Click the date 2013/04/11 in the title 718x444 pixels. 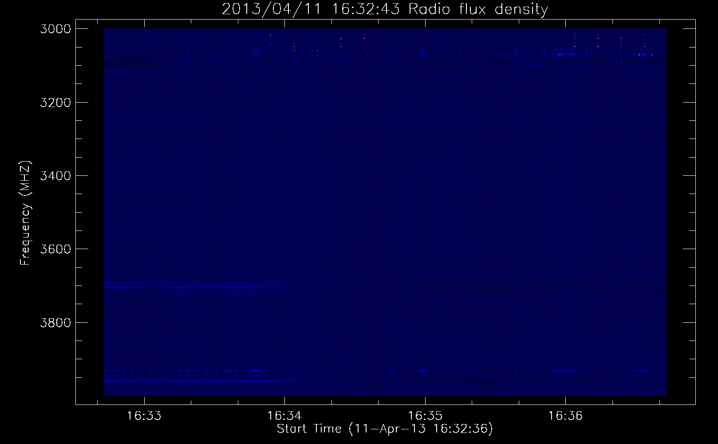(272, 9)
